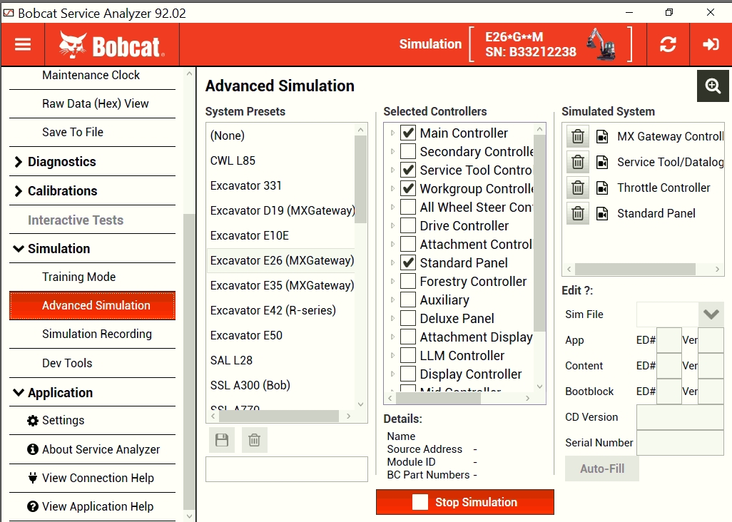Click the empty preset name input field

286,469
